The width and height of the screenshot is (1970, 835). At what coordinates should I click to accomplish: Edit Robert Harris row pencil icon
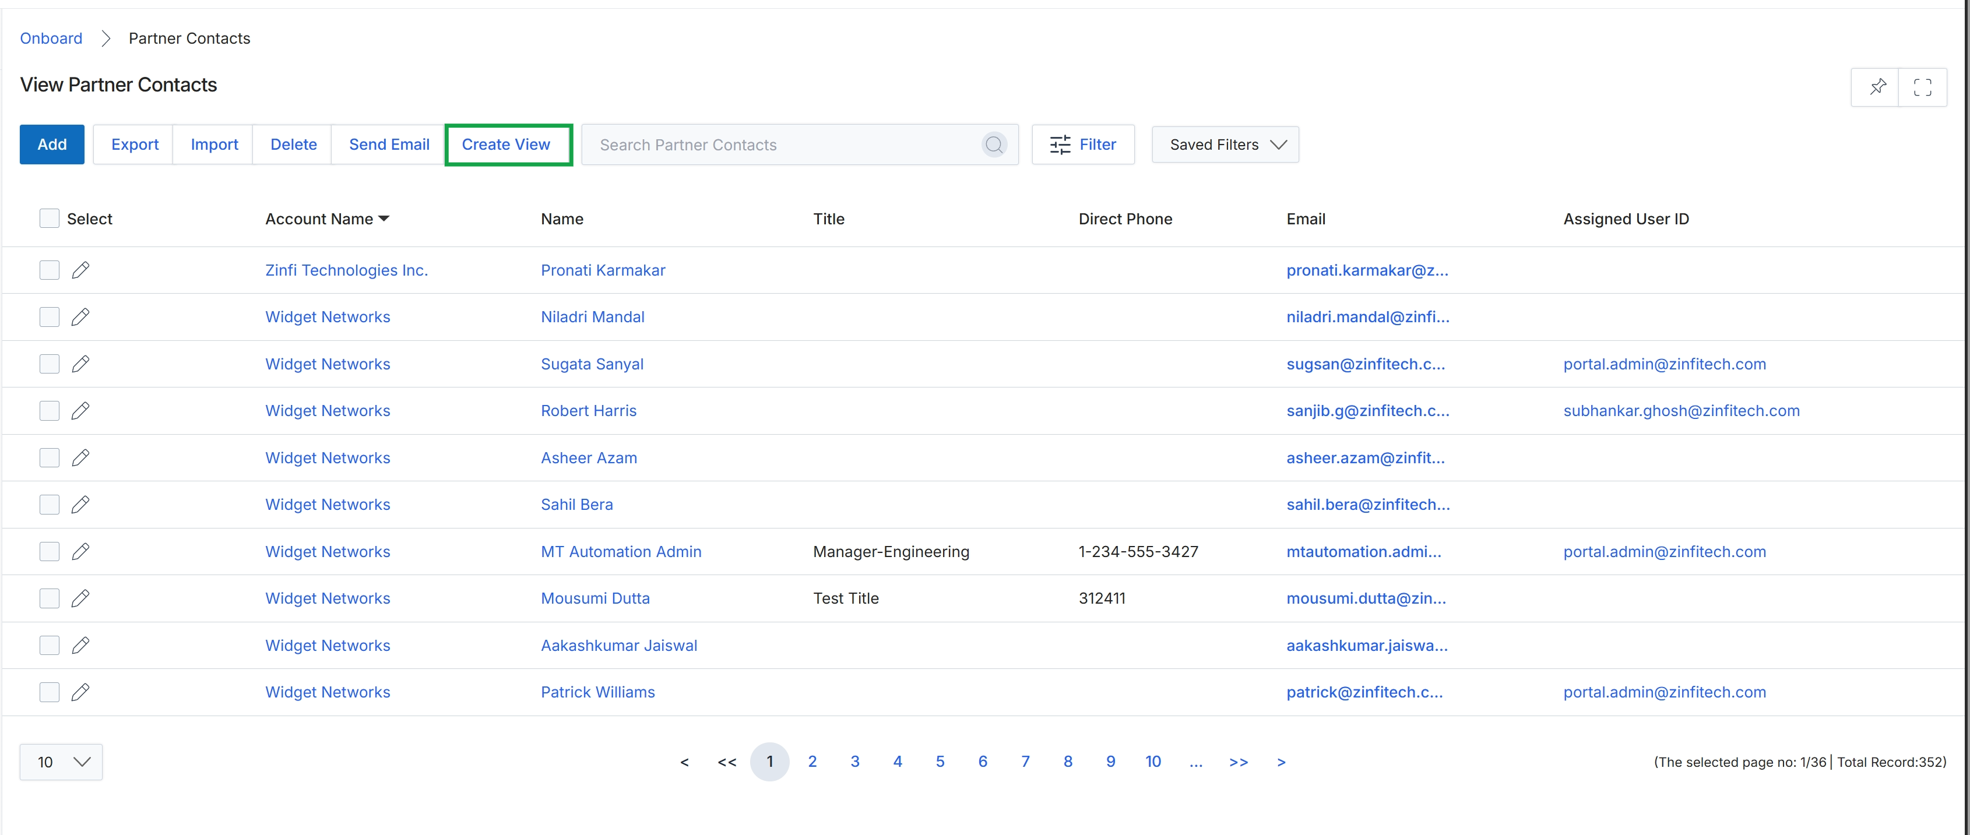(x=80, y=411)
